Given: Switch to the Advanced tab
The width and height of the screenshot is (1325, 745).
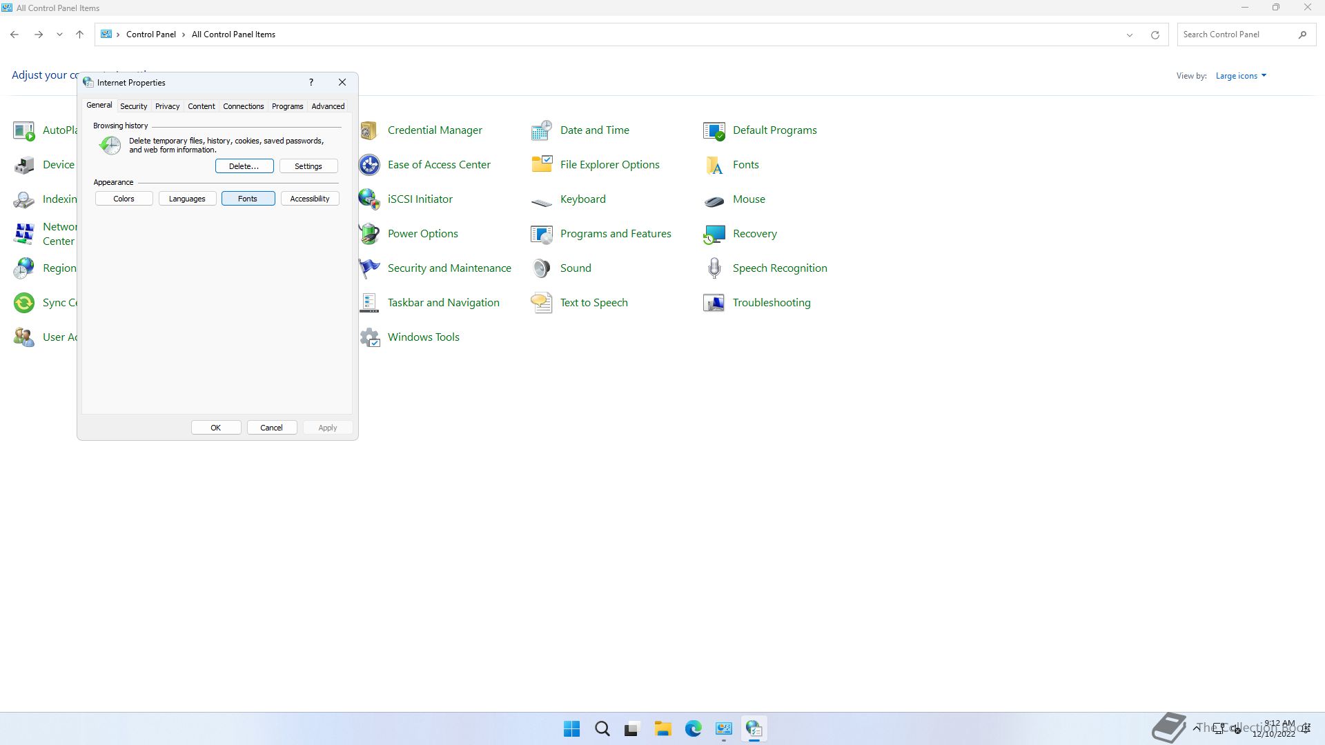Looking at the screenshot, I should 328,106.
